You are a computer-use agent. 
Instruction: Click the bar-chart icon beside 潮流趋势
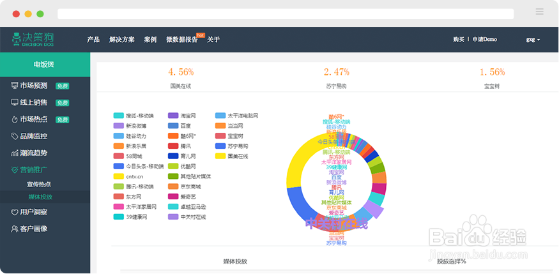click(x=15, y=153)
